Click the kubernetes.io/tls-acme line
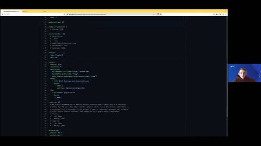This screenshot has height=146, width=261. point(65,74)
